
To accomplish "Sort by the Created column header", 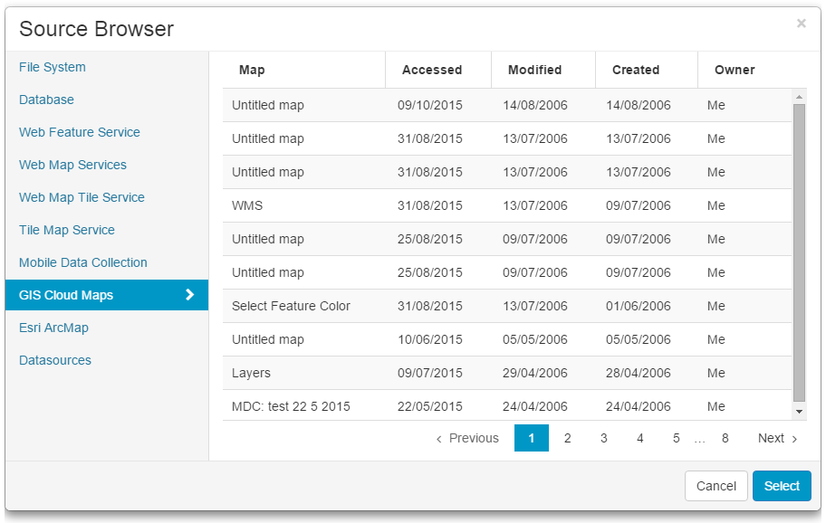I will [x=636, y=70].
